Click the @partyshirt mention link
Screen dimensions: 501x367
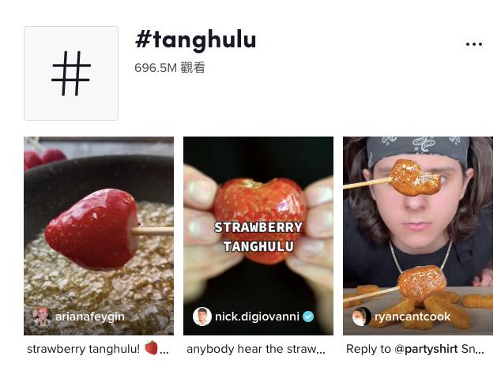(426, 349)
